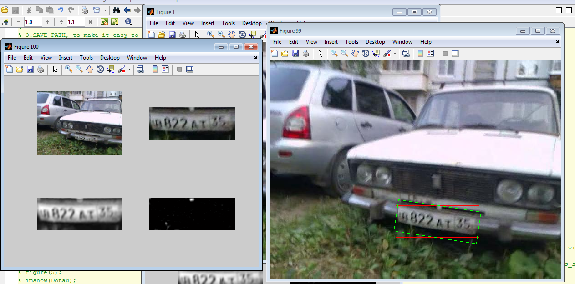The width and height of the screenshot is (575, 284).
Task: Select Rotate 3D tool in Figure 100
Action: 100,70
